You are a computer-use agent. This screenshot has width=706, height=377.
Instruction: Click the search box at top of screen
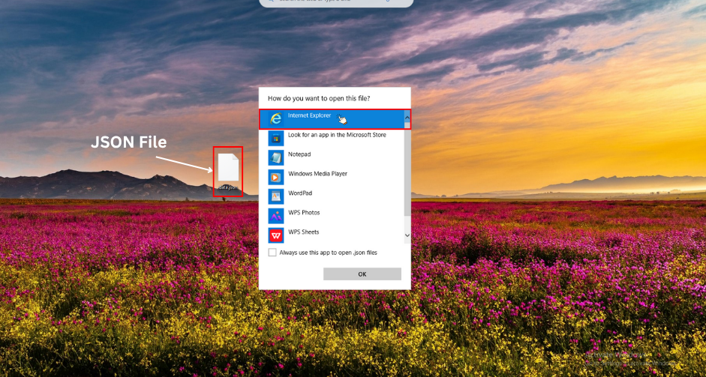pyautogui.click(x=336, y=2)
